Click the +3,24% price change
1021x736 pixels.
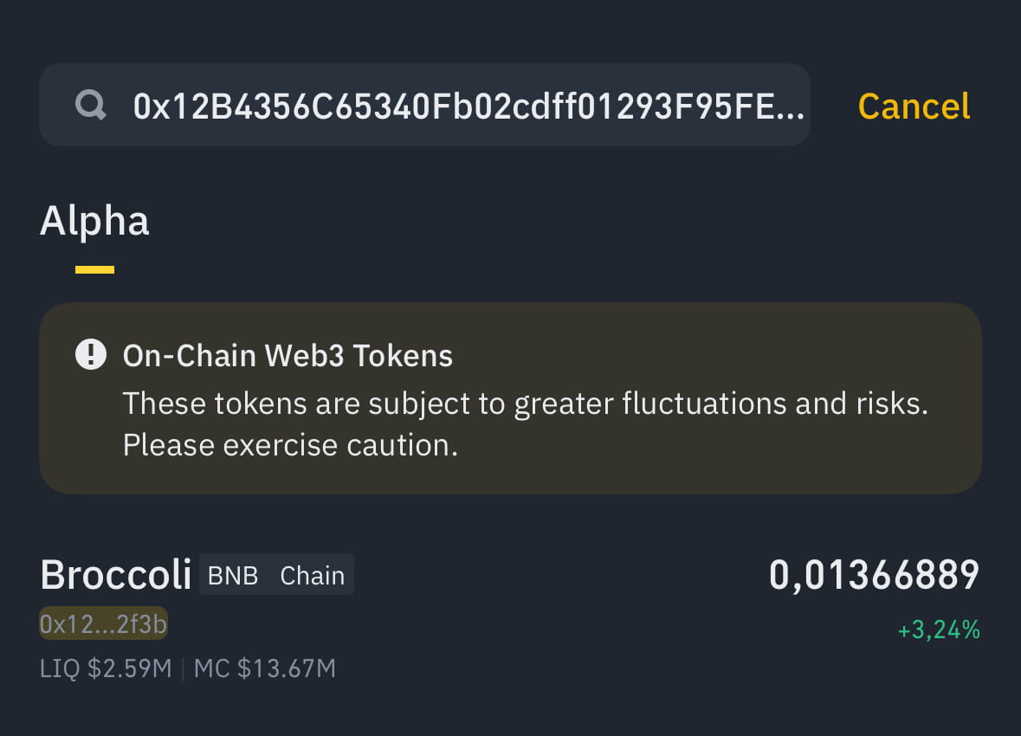tap(939, 630)
